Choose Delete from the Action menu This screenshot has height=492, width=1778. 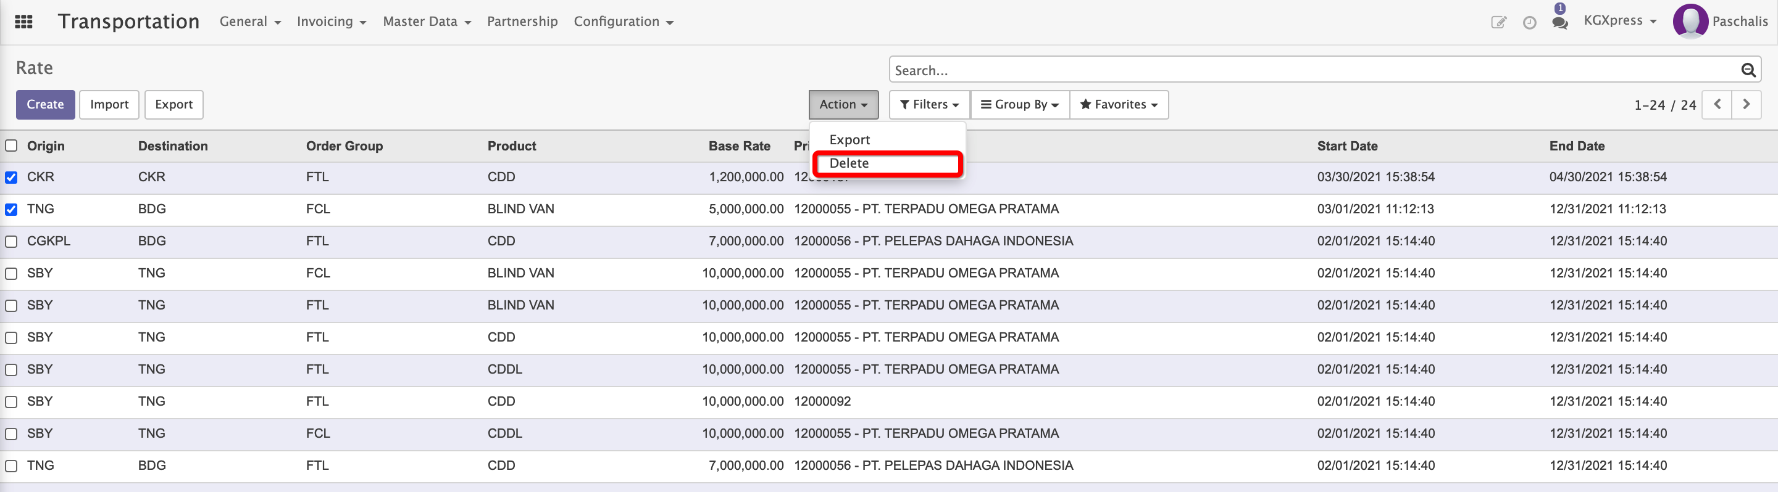coord(887,163)
